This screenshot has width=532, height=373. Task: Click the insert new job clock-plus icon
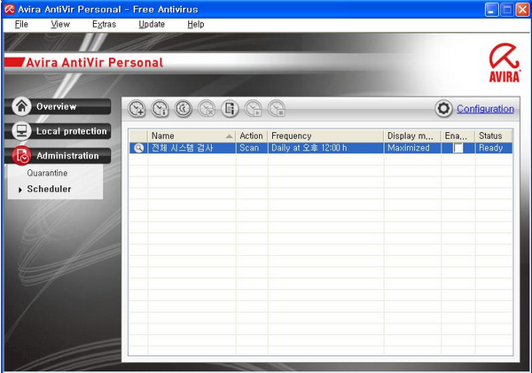click(x=137, y=109)
